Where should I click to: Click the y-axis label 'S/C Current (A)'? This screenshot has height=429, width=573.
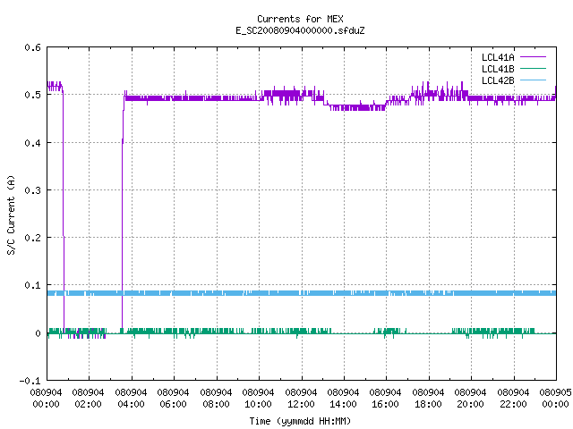coord(11,215)
